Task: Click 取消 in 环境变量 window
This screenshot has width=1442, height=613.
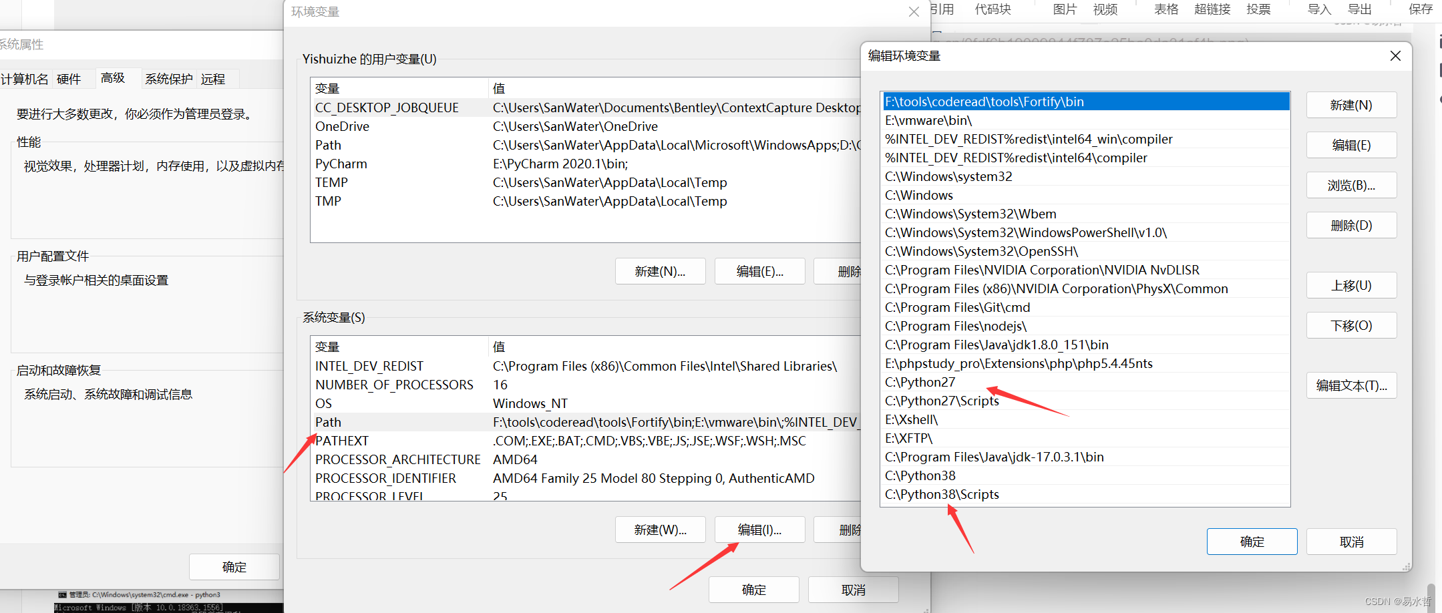Action: pos(853,590)
